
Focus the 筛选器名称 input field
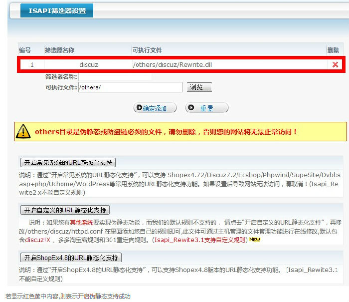point(108,77)
